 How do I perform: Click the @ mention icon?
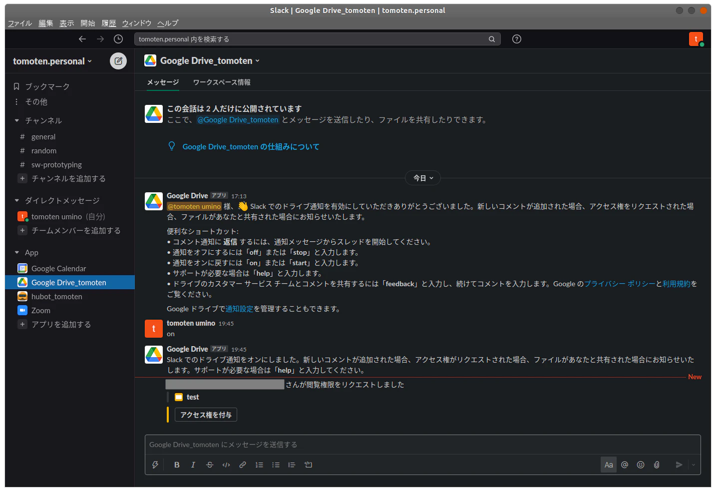[x=624, y=465]
